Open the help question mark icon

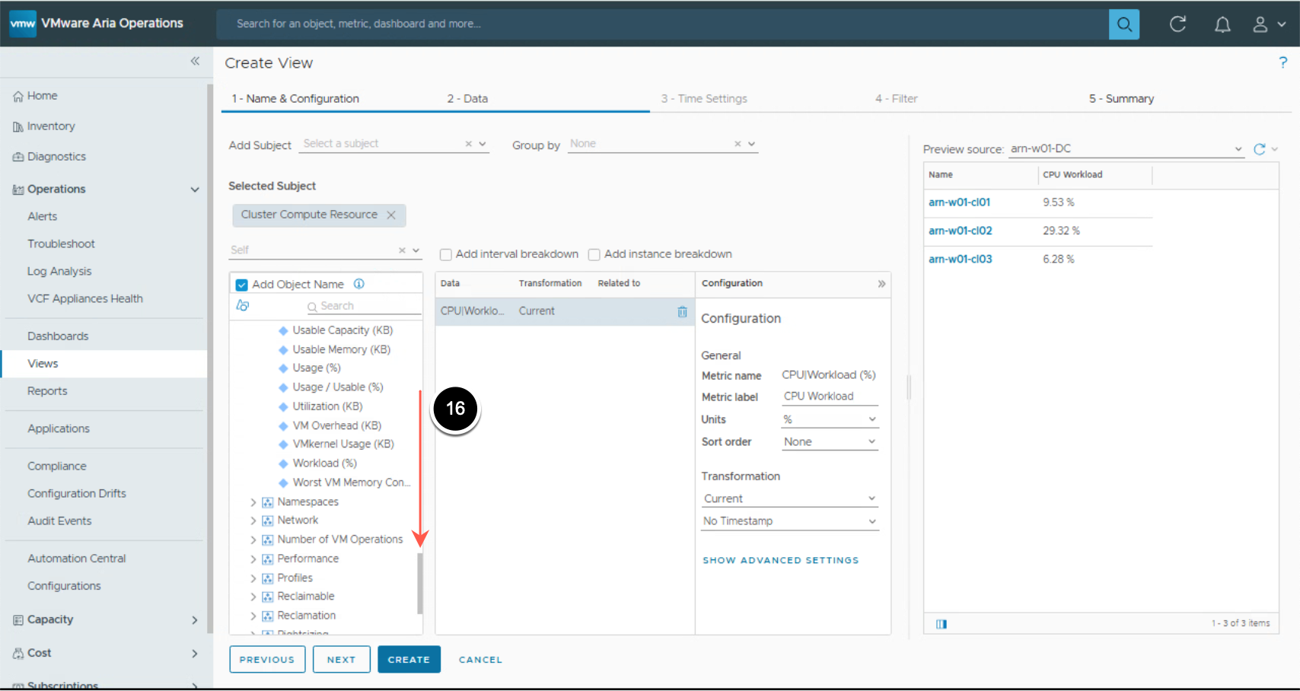pos(1282,62)
